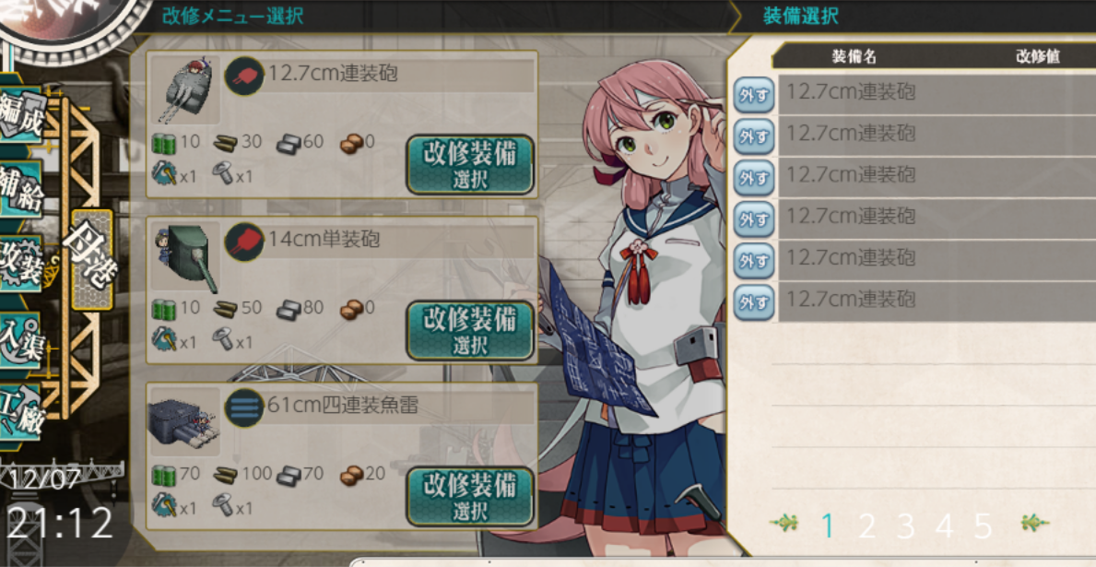This screenshot has width=1096, height=567.
Task: Click the previous page arrow ornament
Action: pyautogui.click(x=784, y=522)
